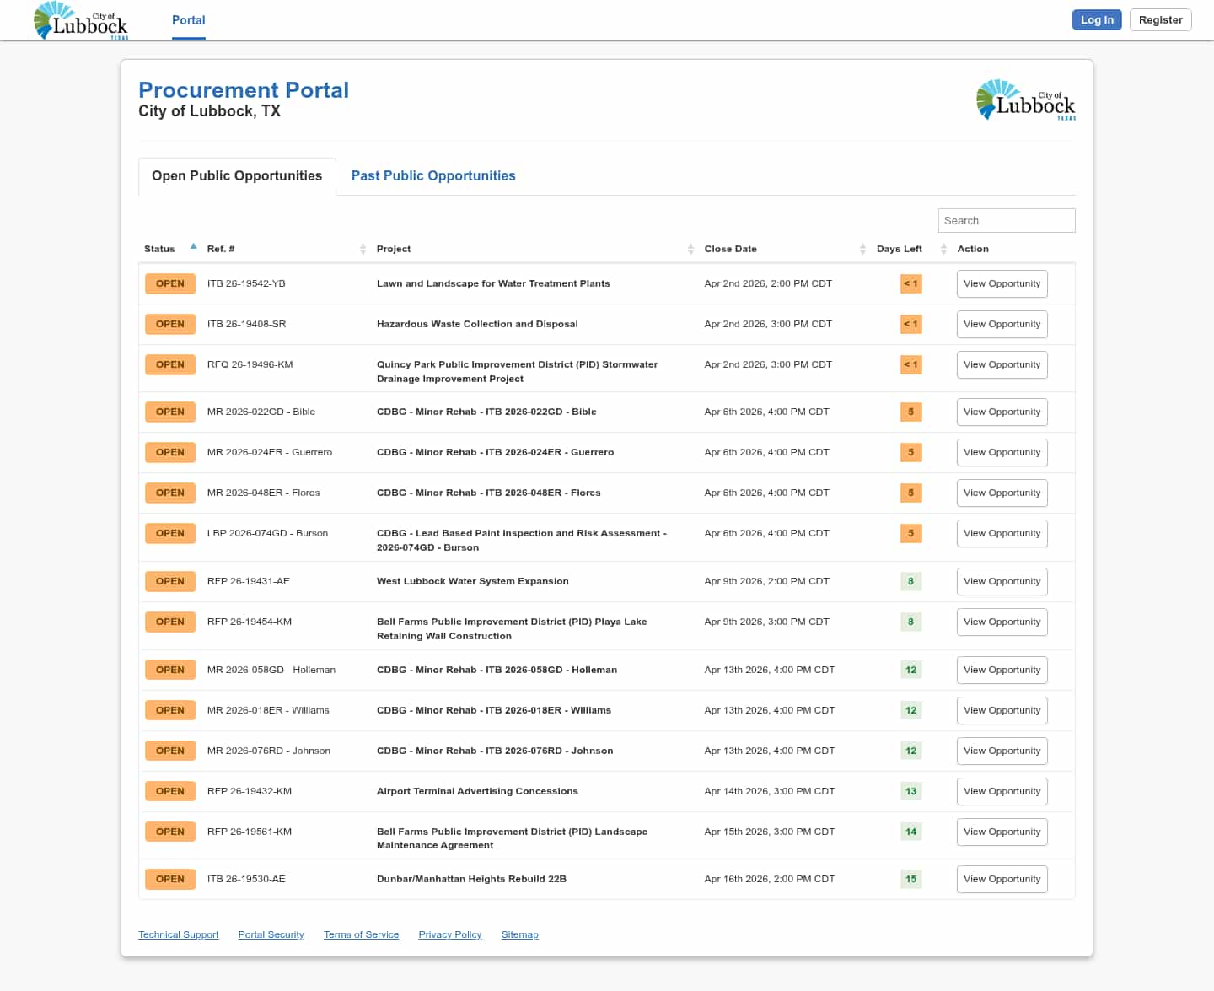Open the Technical Support footer link
This screenshot has height=991, width=1214.
pyautogui.click(x=178, y=935)
